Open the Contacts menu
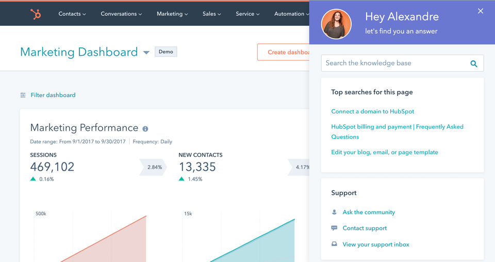 72,14
